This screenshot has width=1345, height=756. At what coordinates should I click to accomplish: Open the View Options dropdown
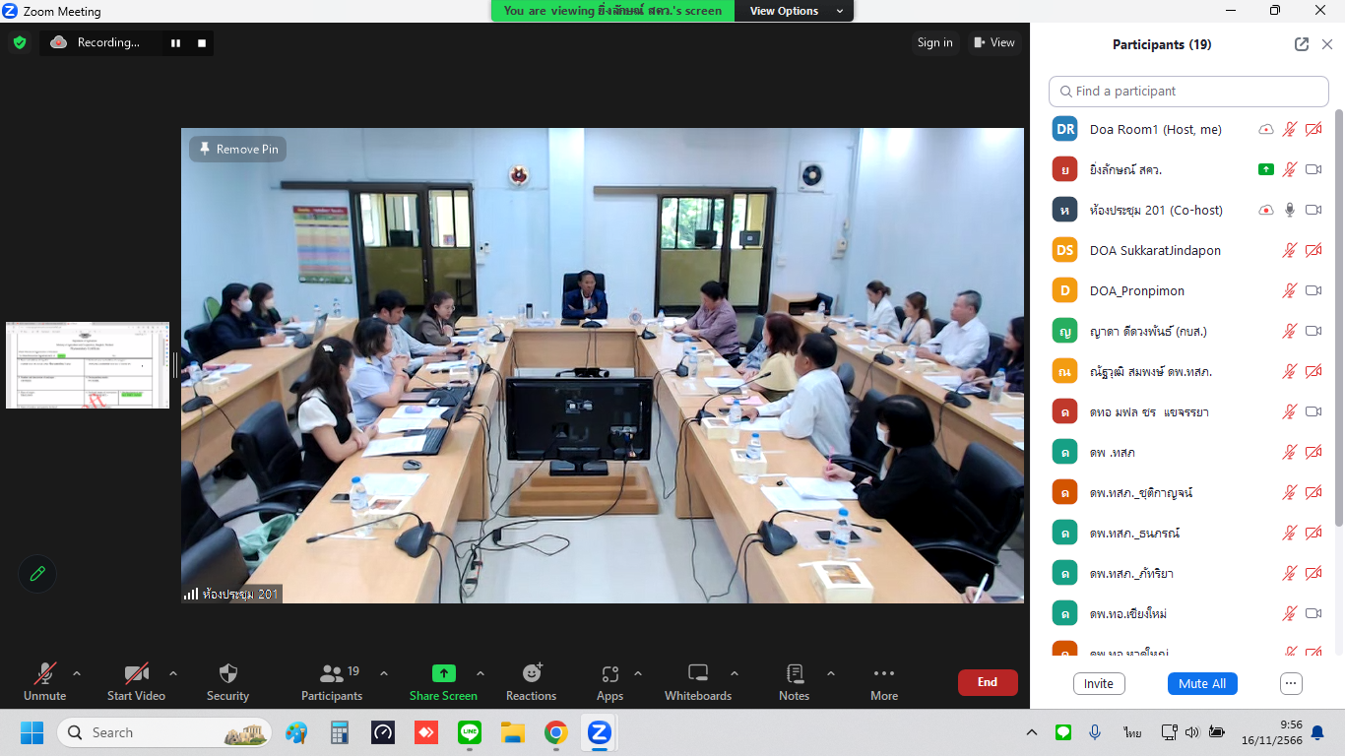point(796,11)
